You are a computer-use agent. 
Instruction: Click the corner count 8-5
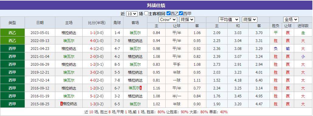coord(117,65)
